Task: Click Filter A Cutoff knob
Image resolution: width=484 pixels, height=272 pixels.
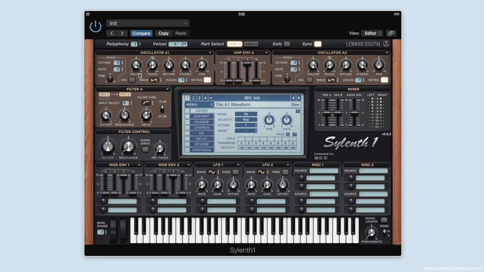Action: pos(106,116)
